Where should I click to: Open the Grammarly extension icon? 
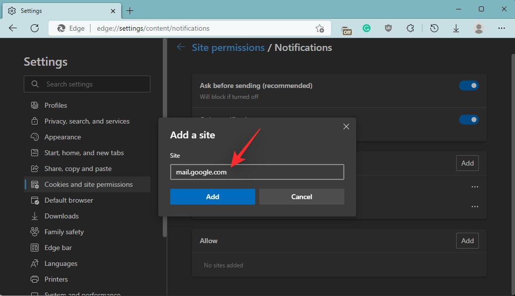367,29
